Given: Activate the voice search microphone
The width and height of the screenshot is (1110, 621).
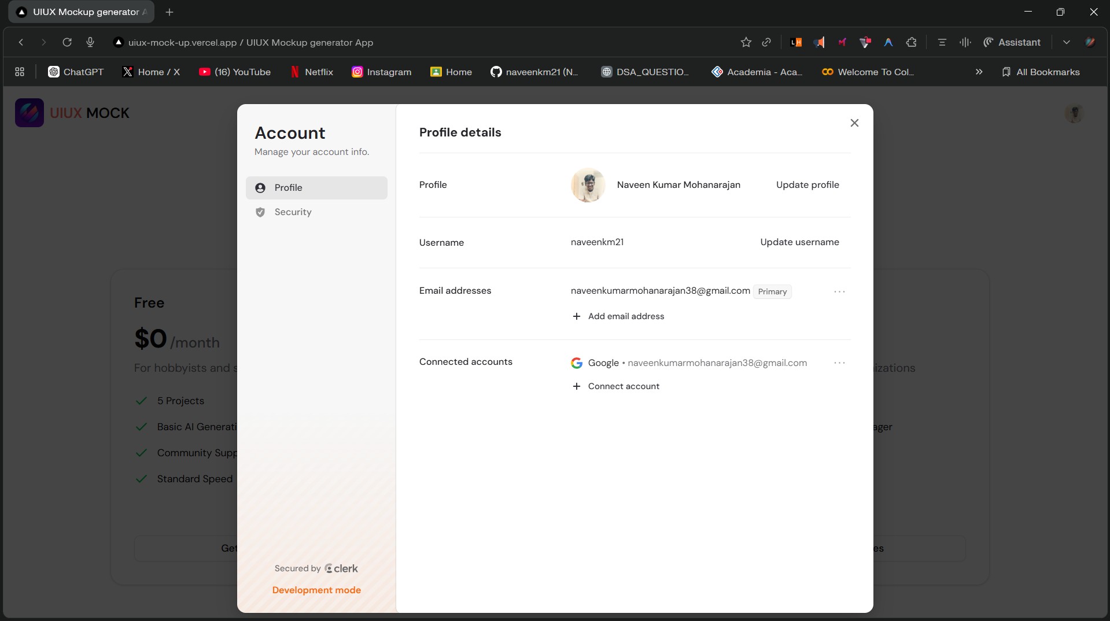Looking at the screenshot, I should (x=90, y=42).
